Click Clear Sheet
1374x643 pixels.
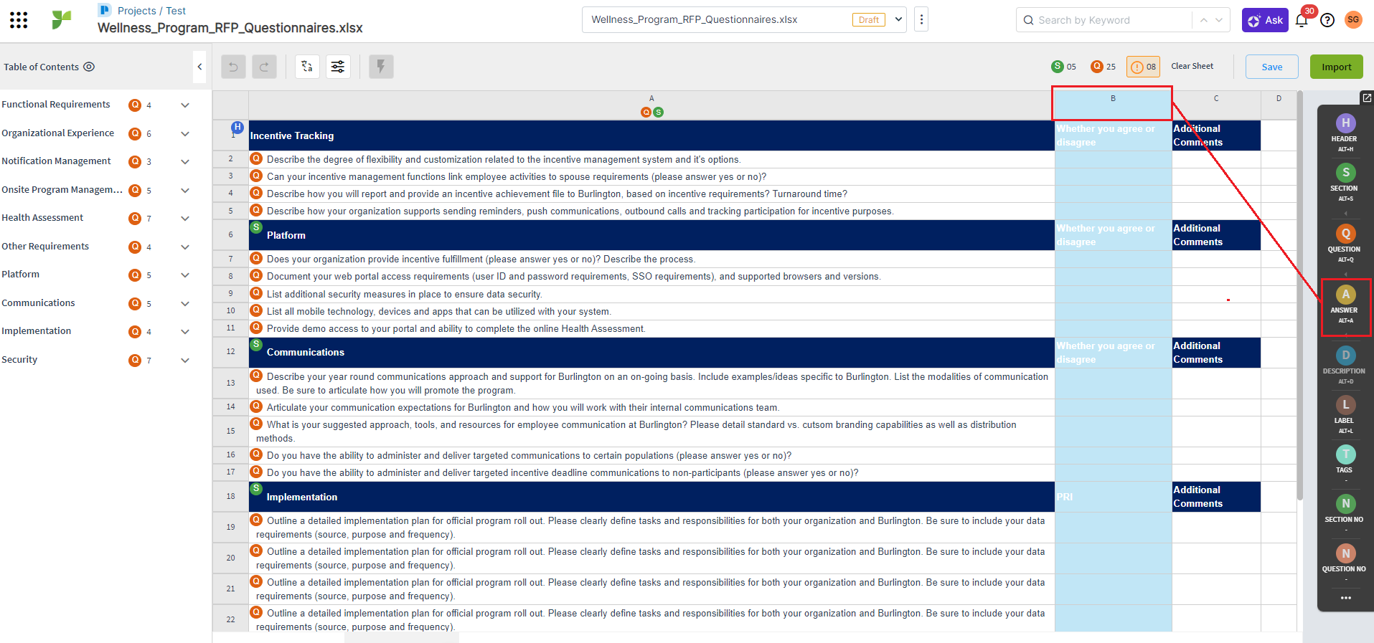(1192, 66)
